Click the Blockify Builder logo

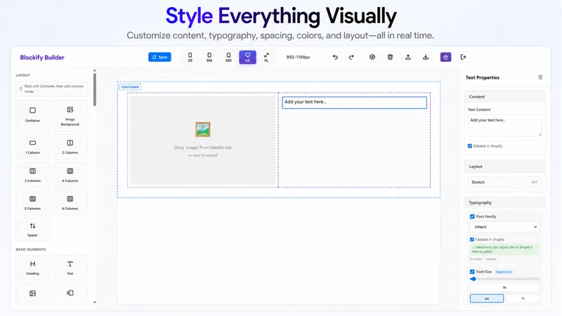(42, 58)
